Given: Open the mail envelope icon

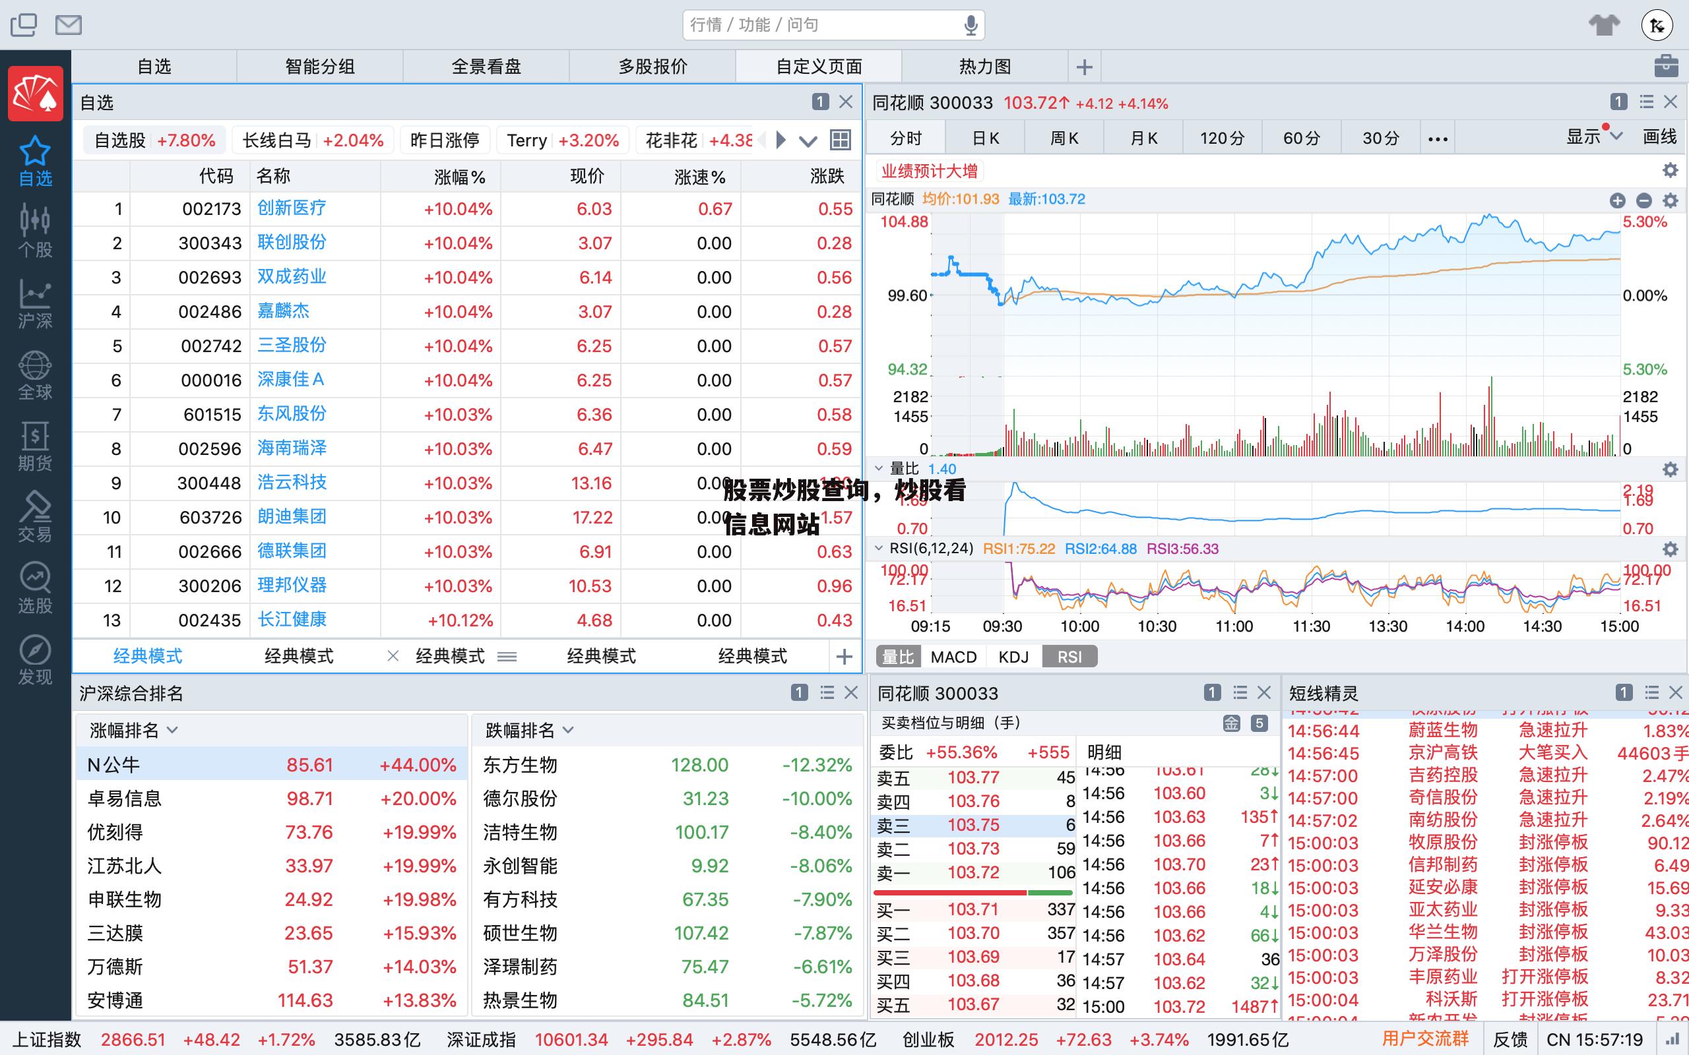Looking at the screenshot, I should [69, 25].
